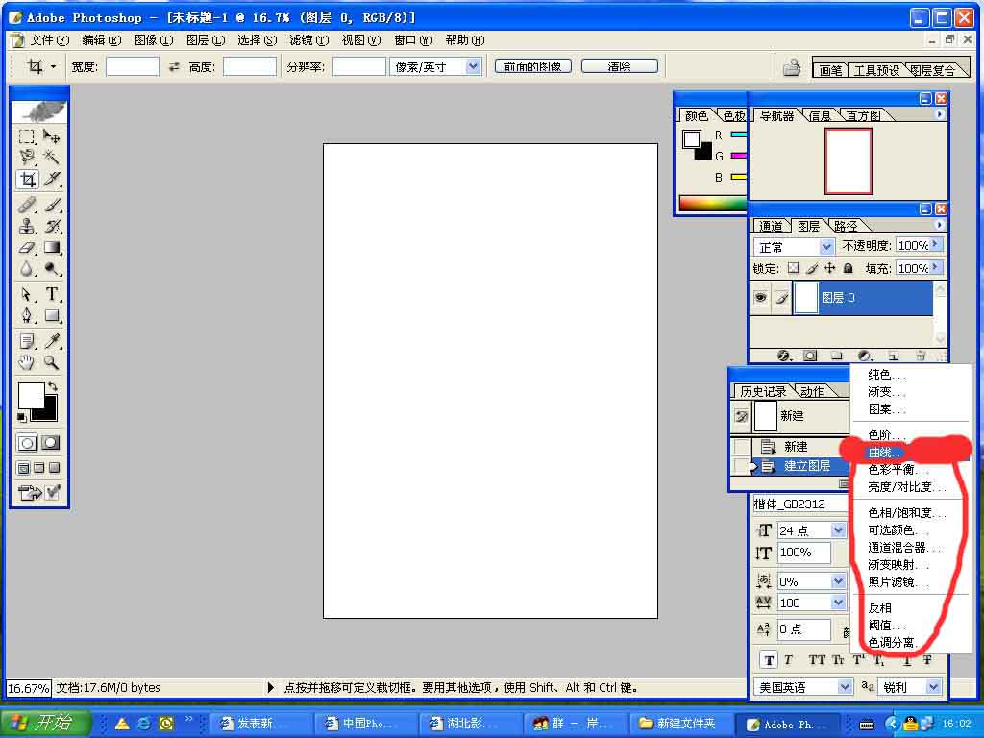Open the tracking 100 dropdown
This screenshot has width=984, height=738.
point(838,603)
